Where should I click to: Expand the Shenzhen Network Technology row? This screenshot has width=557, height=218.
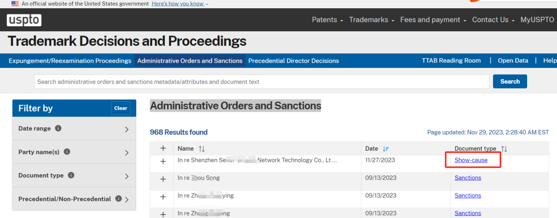(x=163, y=161)
